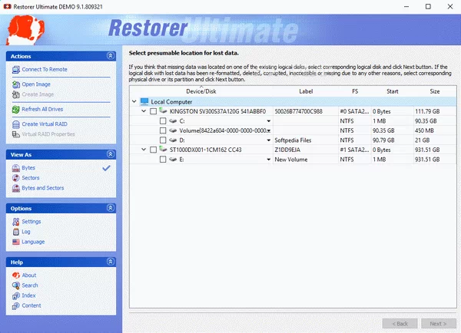Click the Create Virtual RAID icon
The image size is (461, 333).
16,124
